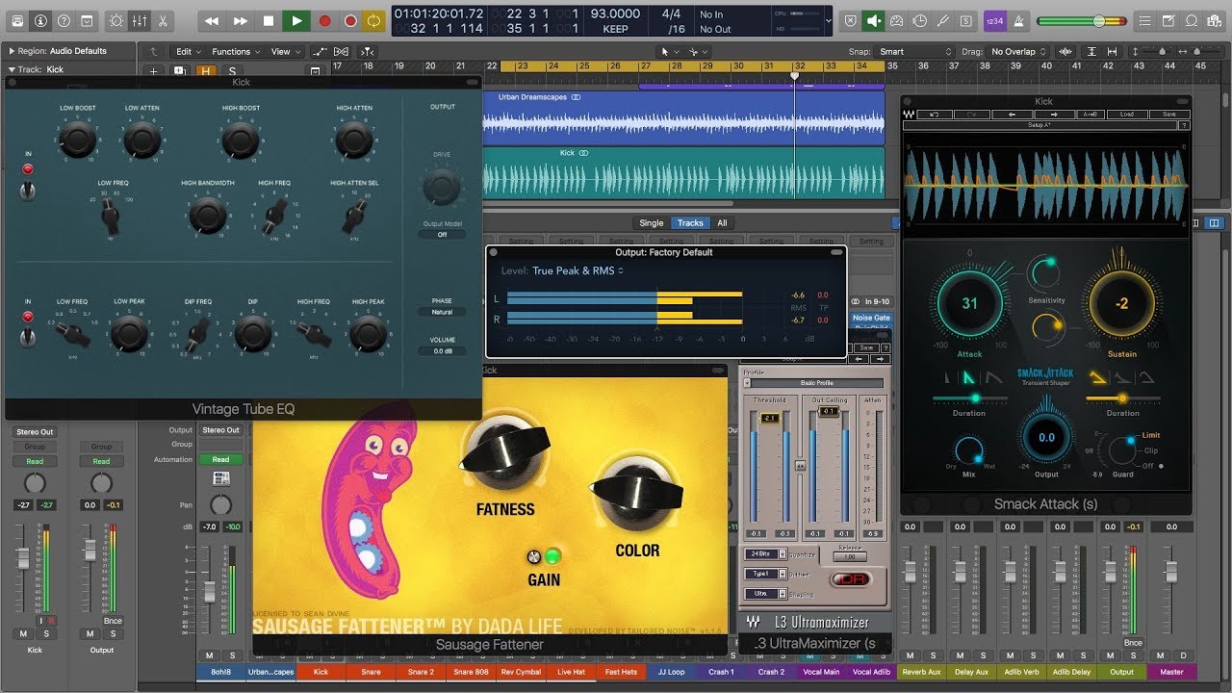Select the Single mixer tab
Image resolution: width=1232 pixels, height=693 pixels.
652,222
